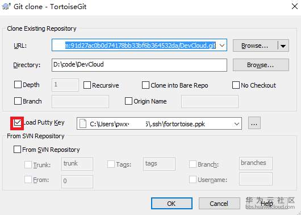Open the ellipsis button to pick key file
This screenshot has width=301, height=215.
[254, 123]
